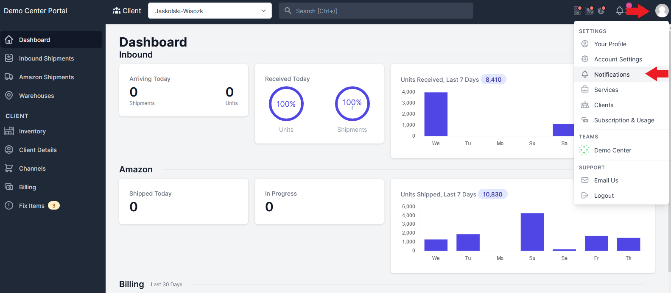
Task: Click the Fr bar in Units Shipped chart
Action: click(x=596, y=243)
